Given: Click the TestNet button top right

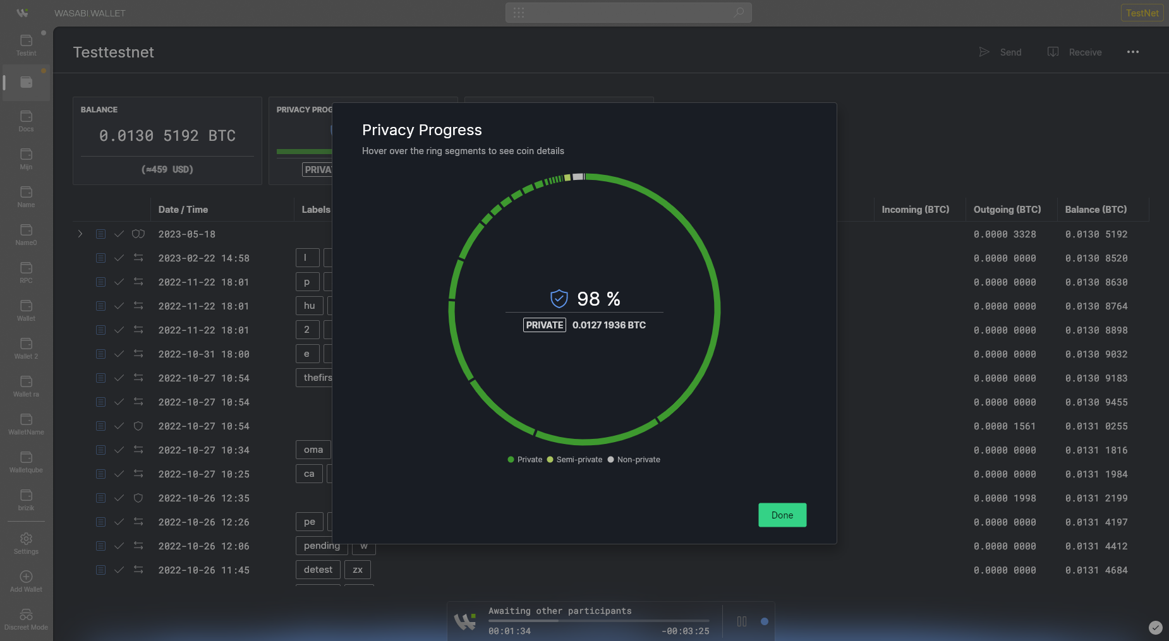Looking at the screenshot, I should coord(1142,12).
